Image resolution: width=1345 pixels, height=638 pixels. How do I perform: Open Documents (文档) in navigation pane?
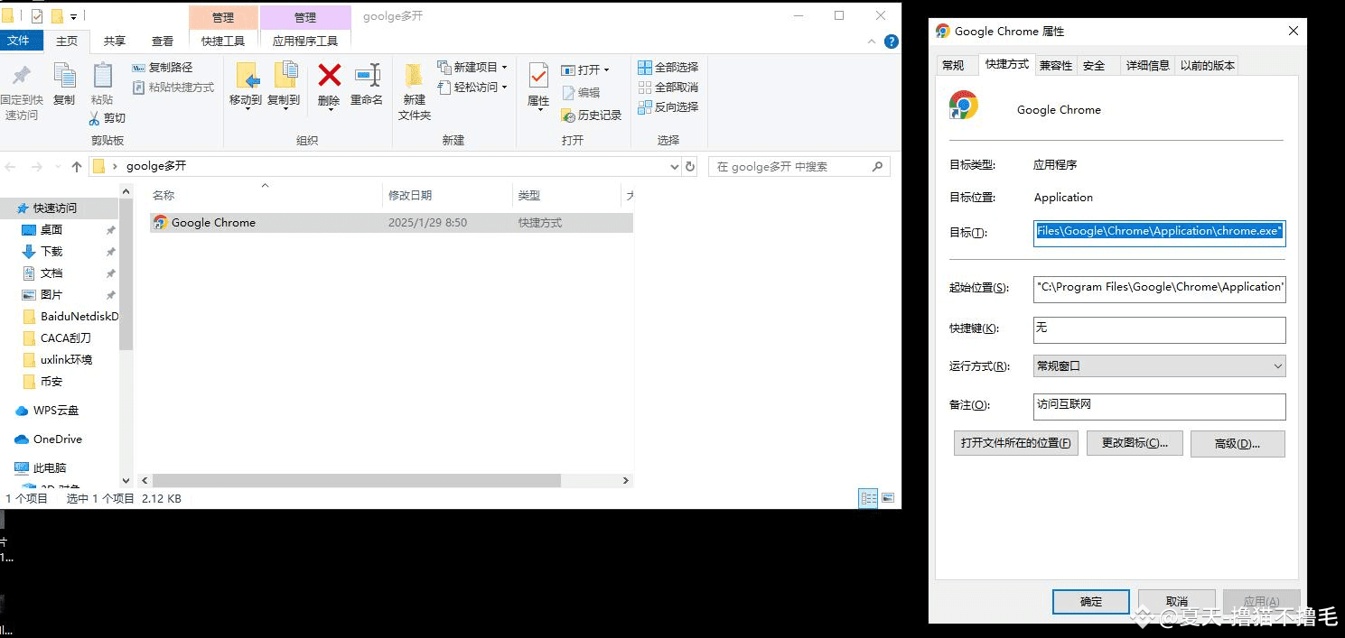(x=51, y=273)
